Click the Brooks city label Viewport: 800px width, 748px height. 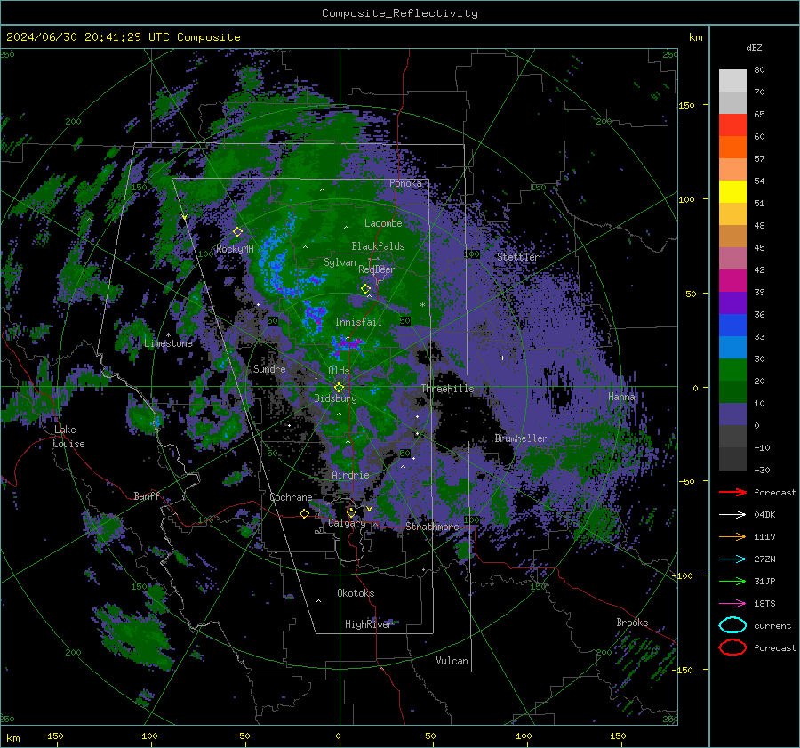632,623
